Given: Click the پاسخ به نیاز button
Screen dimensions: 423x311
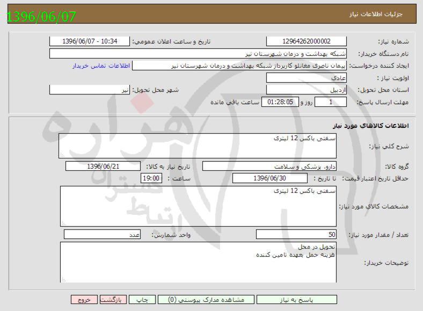Looking at the screenshot, I should (296, 300).
